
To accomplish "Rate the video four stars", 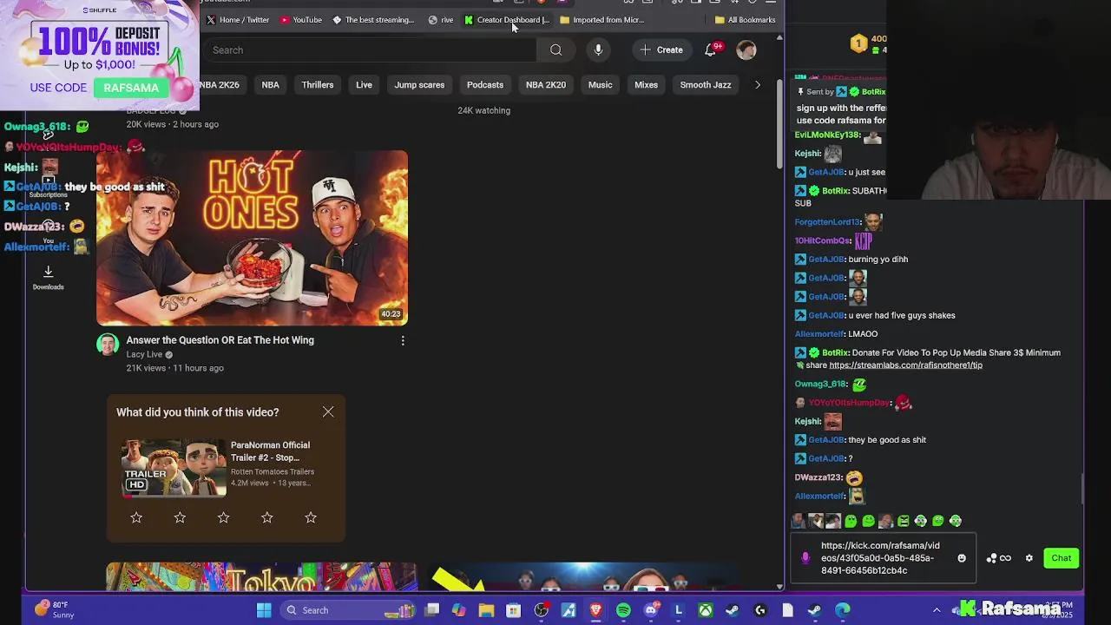I will [266, 517].
